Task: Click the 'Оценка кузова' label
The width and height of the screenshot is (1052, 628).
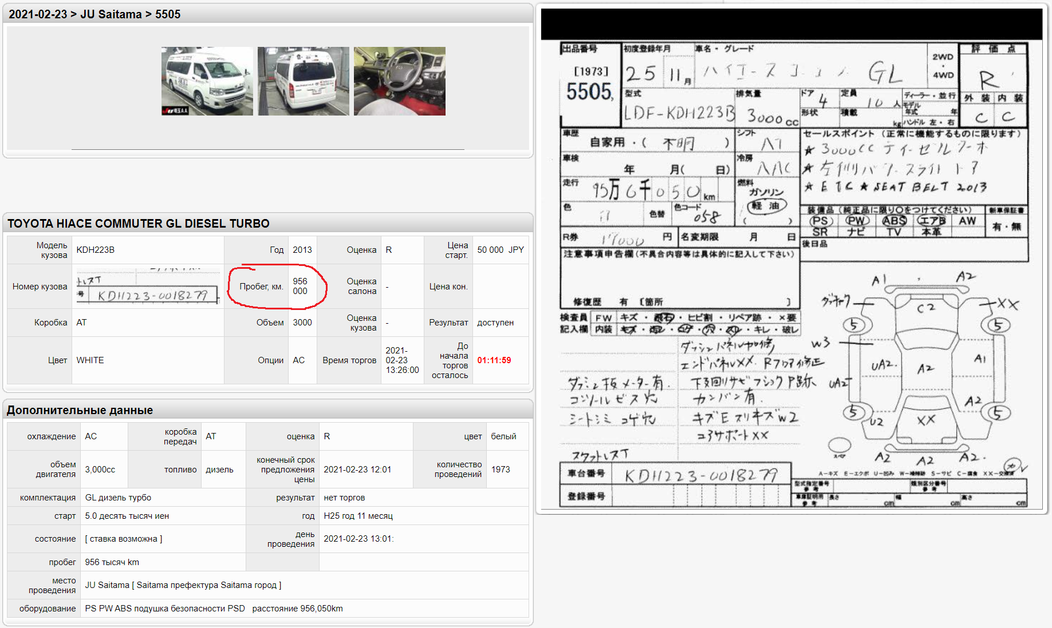Action: [361, 323]
